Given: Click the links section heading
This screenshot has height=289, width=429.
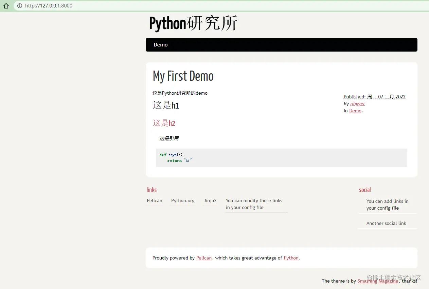Looking at the screenshot, I should pos(151,190).
